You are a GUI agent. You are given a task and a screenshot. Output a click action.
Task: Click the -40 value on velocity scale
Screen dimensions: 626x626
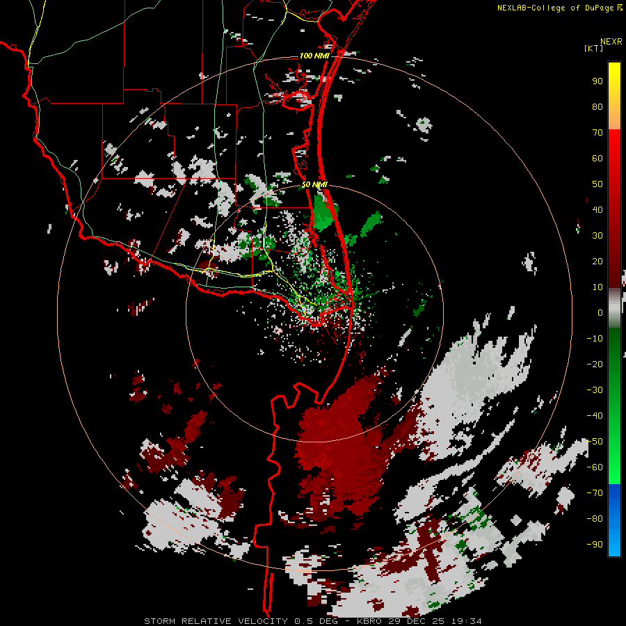[x=595, y=416]
